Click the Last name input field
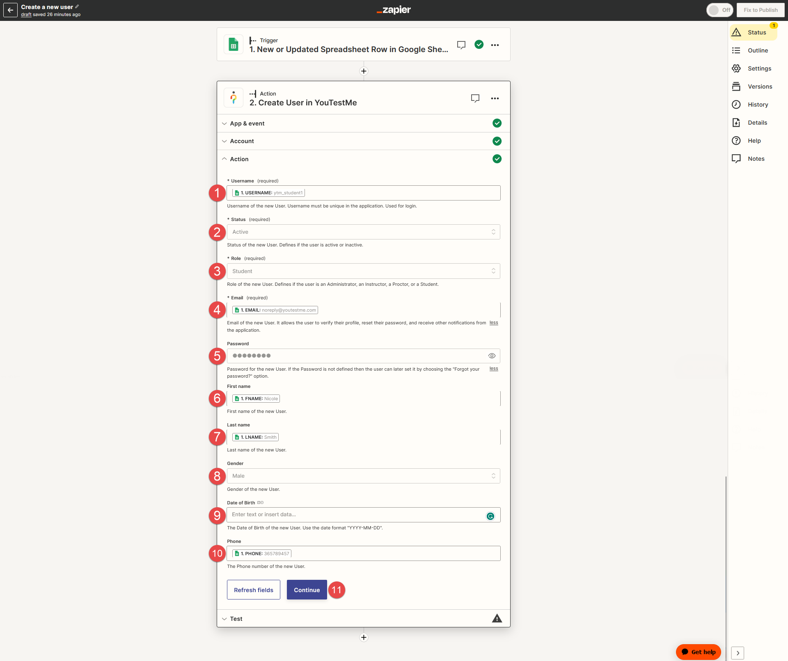The height and width of the screenshot is (661, 788). point(363,437)
